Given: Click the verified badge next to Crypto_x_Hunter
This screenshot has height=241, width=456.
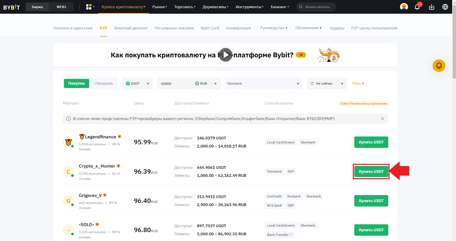Looking at the screenshot, I should tap(119, 166).
